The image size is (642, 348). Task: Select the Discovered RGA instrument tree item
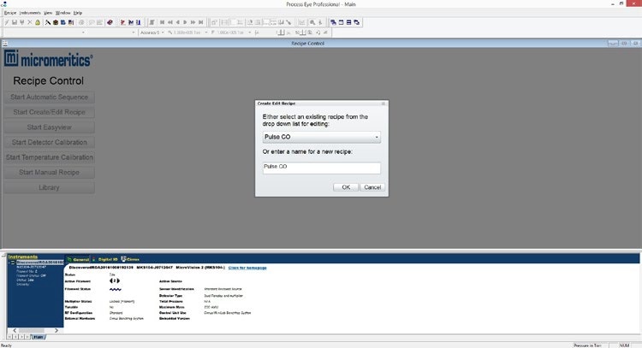click(39, 262)
